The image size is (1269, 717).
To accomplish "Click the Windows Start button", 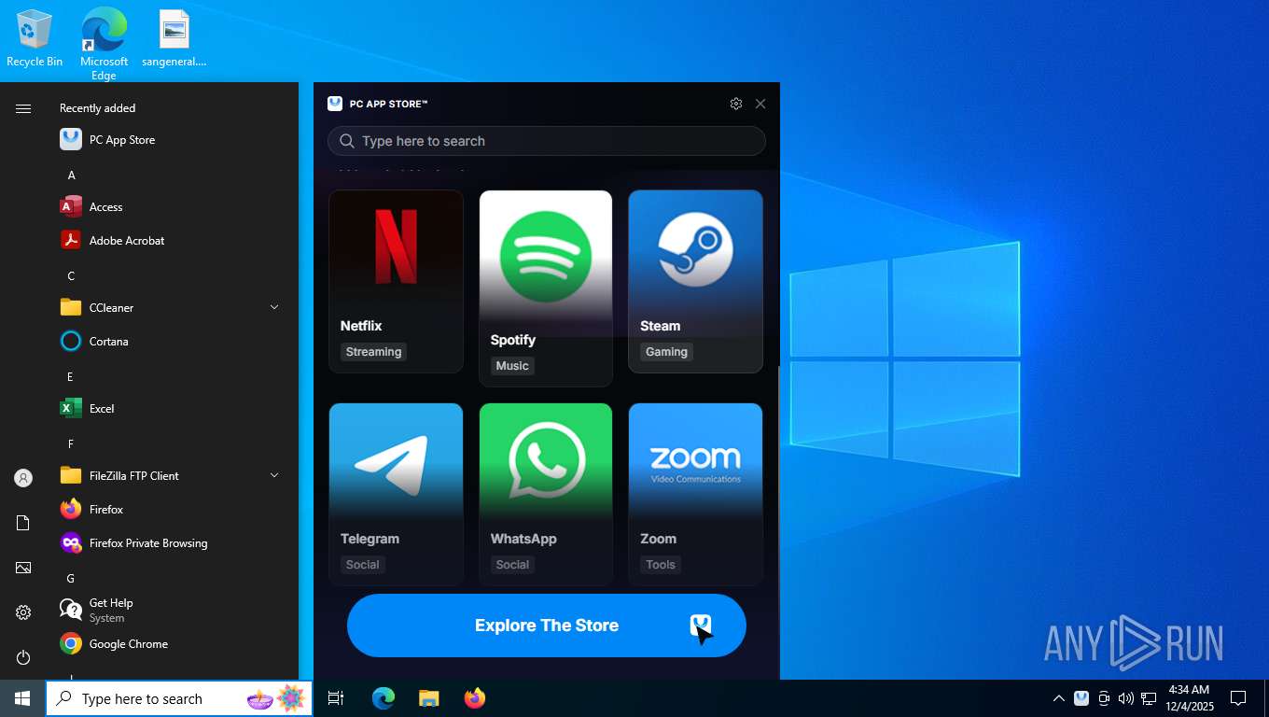I will [x=22, y=698].
